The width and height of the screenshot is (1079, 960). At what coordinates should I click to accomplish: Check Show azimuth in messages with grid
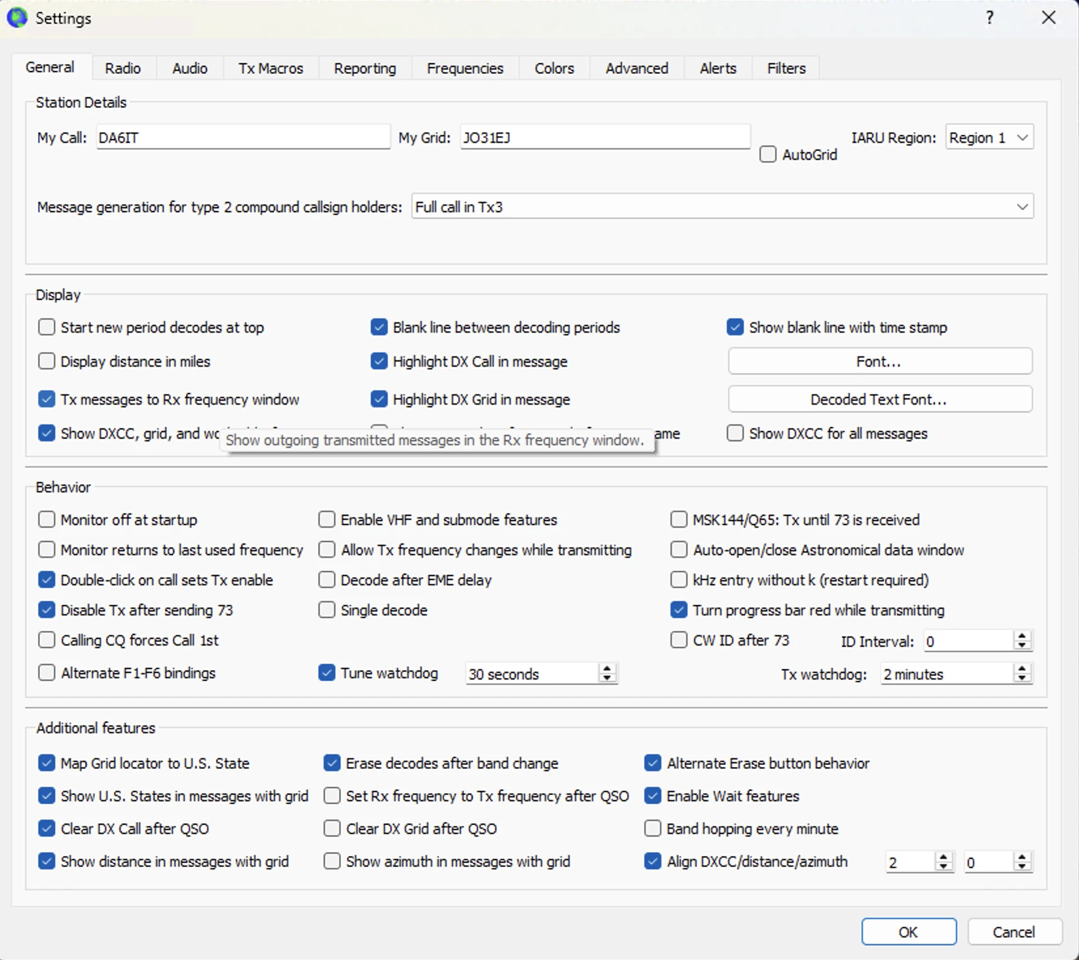[x=332, y=861]
